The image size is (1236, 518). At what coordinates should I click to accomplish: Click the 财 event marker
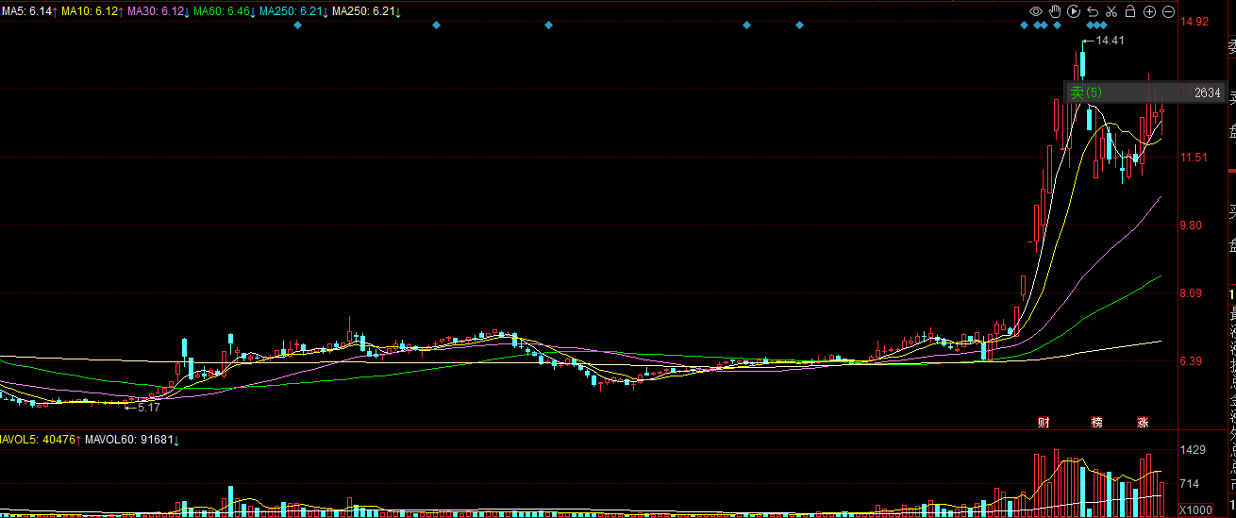[x=1044, y=422]
